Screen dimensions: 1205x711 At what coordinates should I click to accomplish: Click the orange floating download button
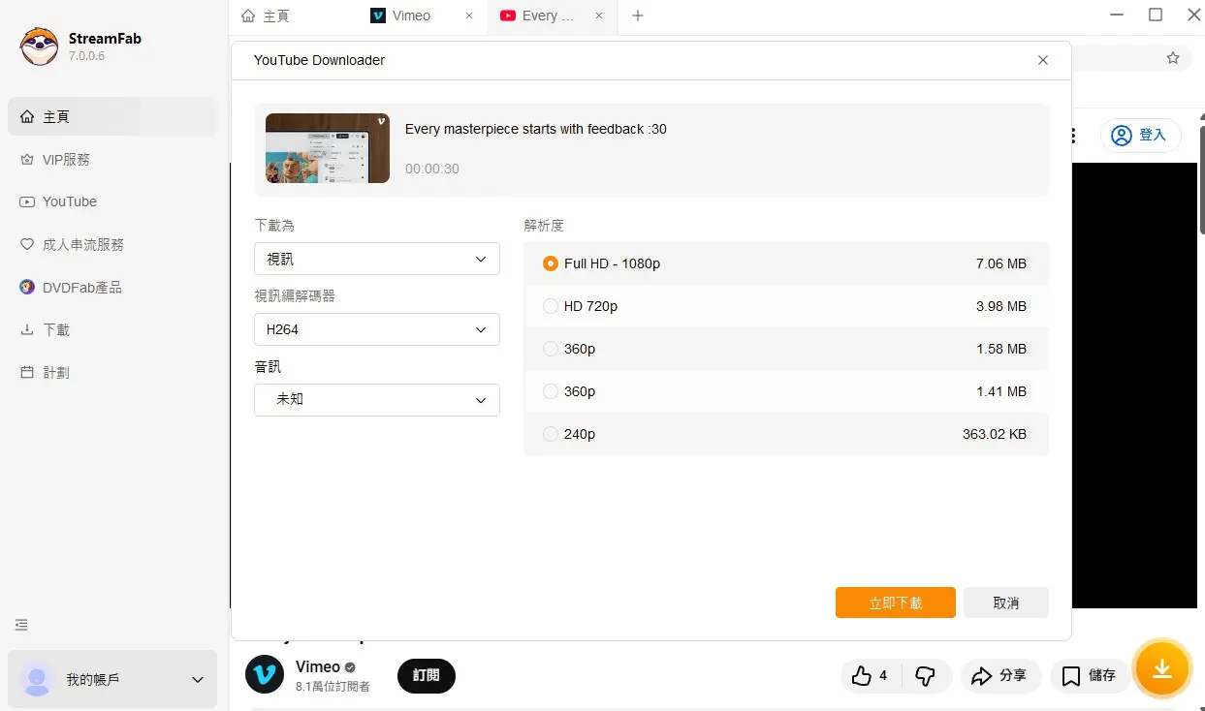pyautogui.click(x=1162, y=669)
